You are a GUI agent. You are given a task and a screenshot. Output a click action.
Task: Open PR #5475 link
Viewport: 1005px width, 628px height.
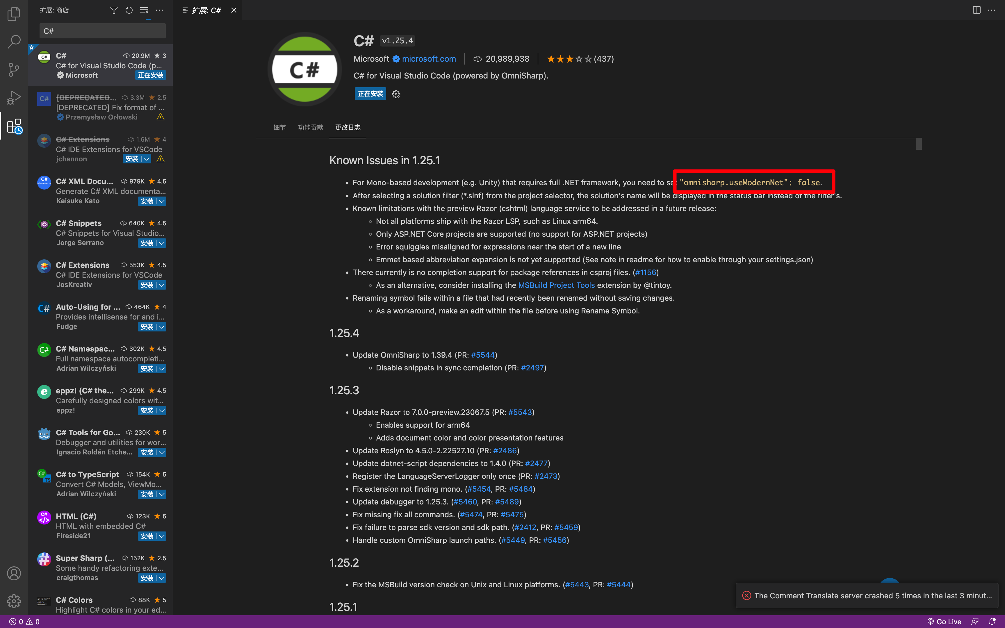(x=512, y=515)
